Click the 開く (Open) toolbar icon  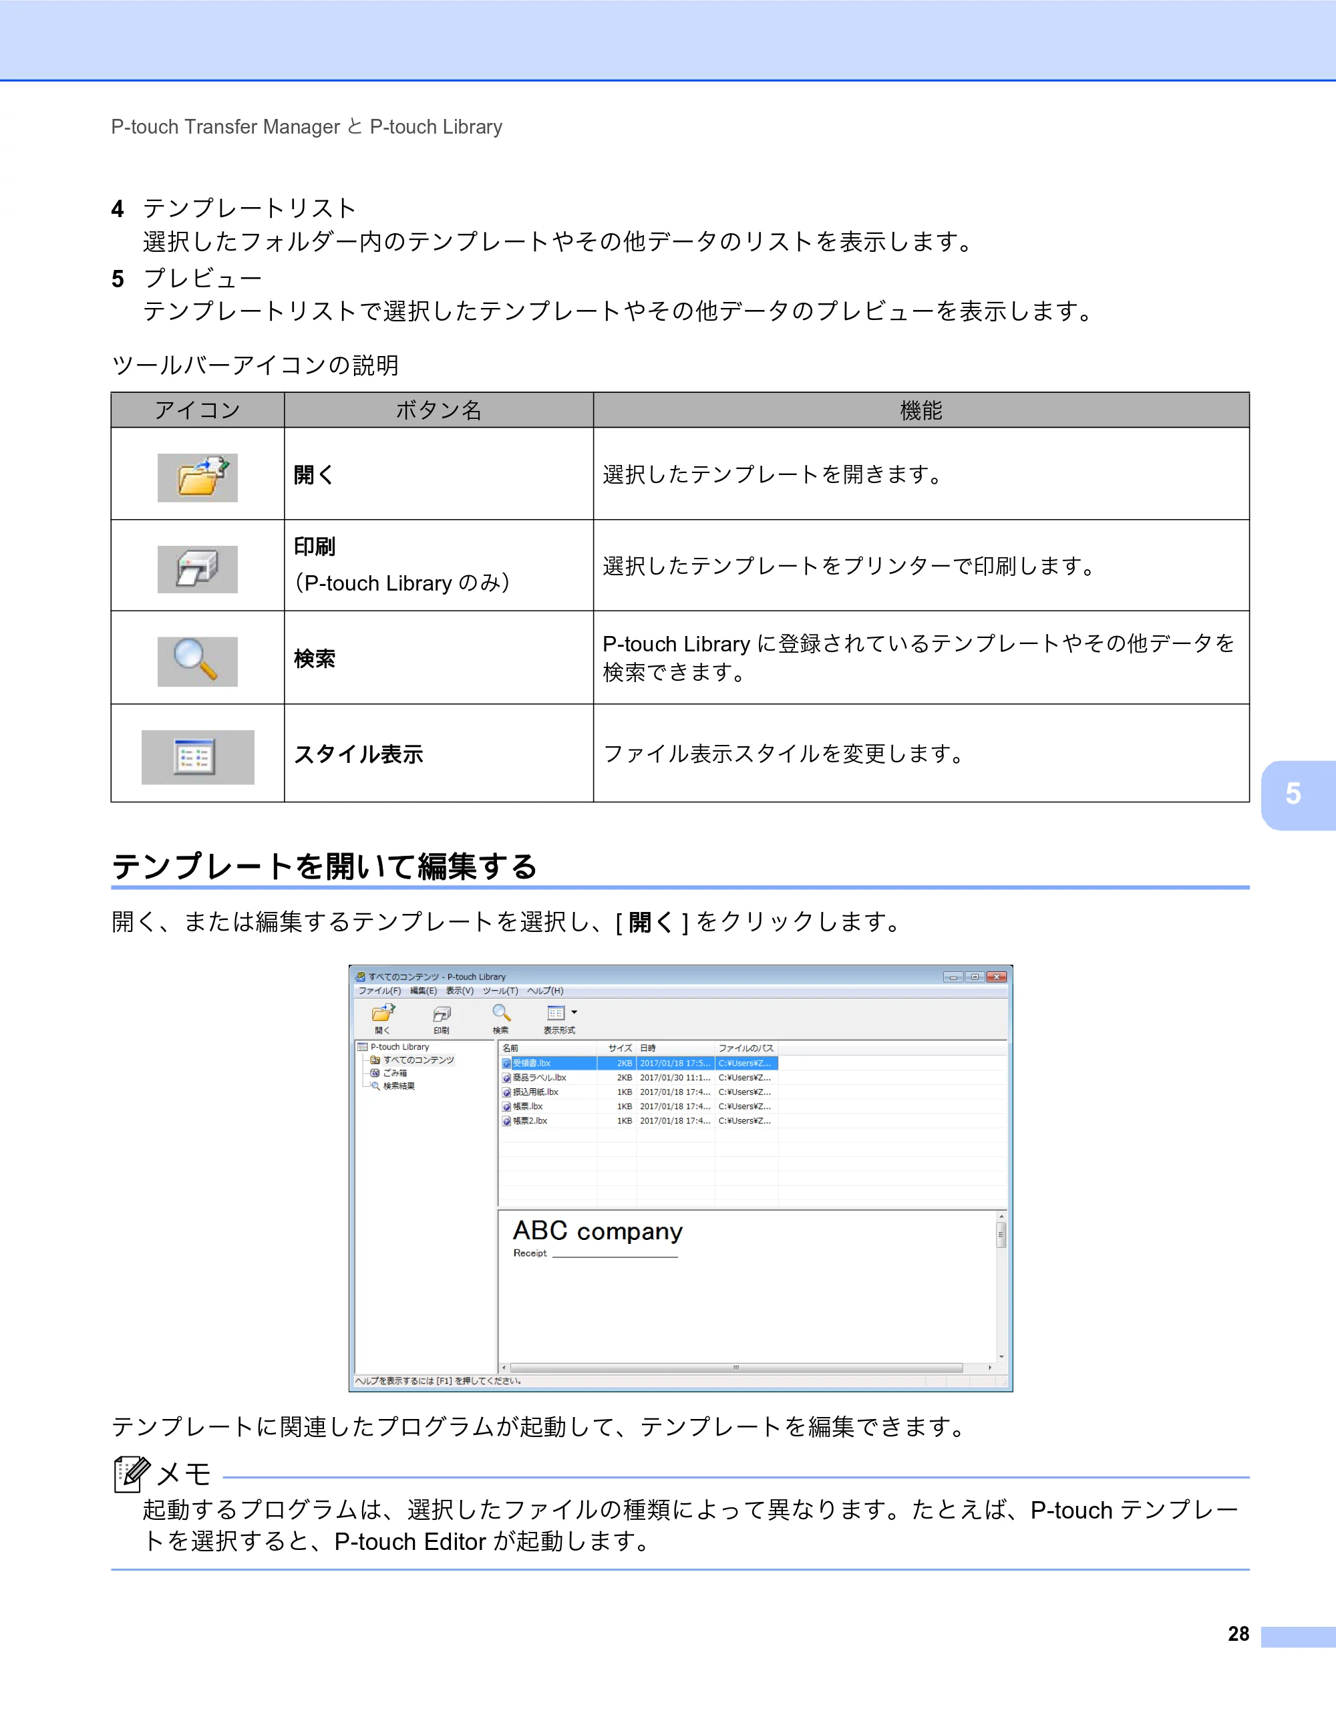coord(383,1013)
